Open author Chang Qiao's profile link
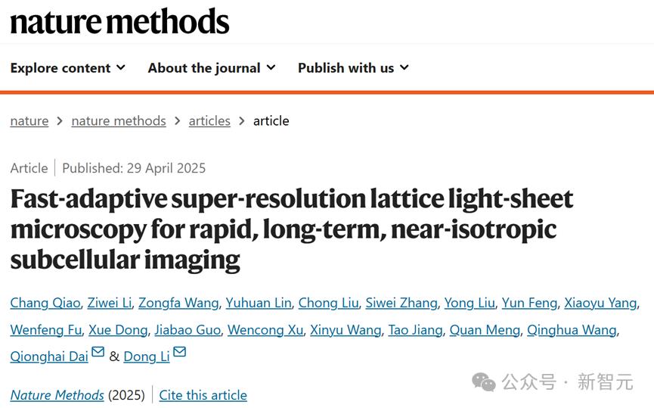654x408 pixels. point(45,303)
